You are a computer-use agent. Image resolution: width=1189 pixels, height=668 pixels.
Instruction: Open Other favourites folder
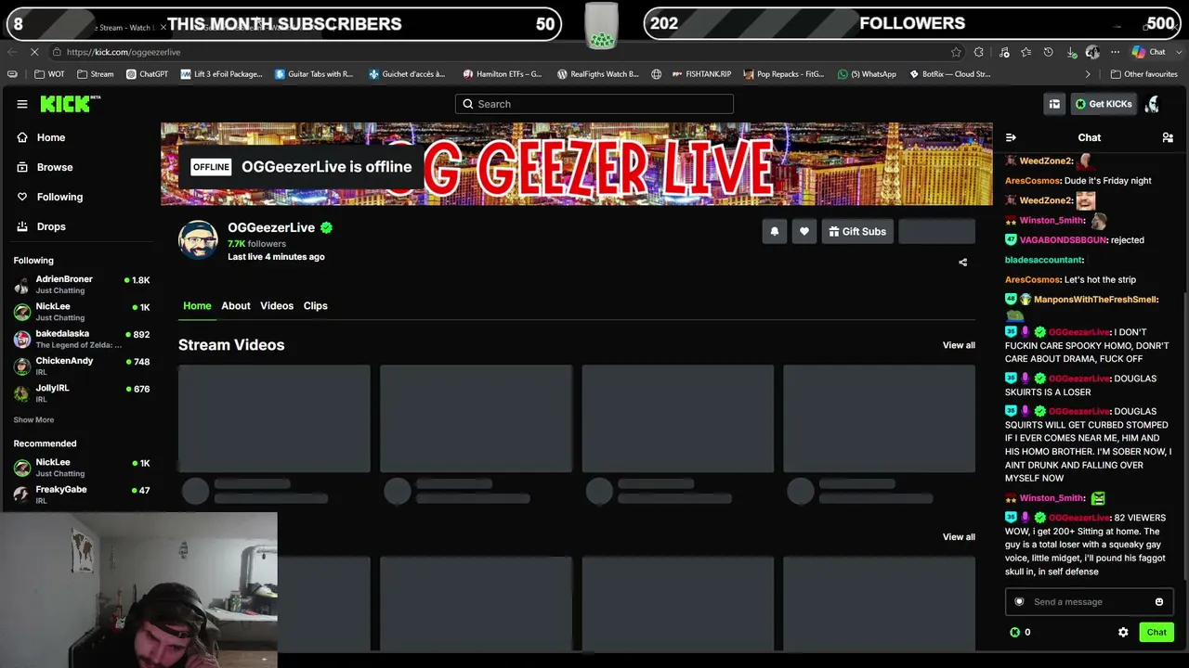[x=1144, y=74]
